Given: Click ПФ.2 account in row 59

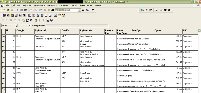Looking at the screenshot, I should click(19, 83).
